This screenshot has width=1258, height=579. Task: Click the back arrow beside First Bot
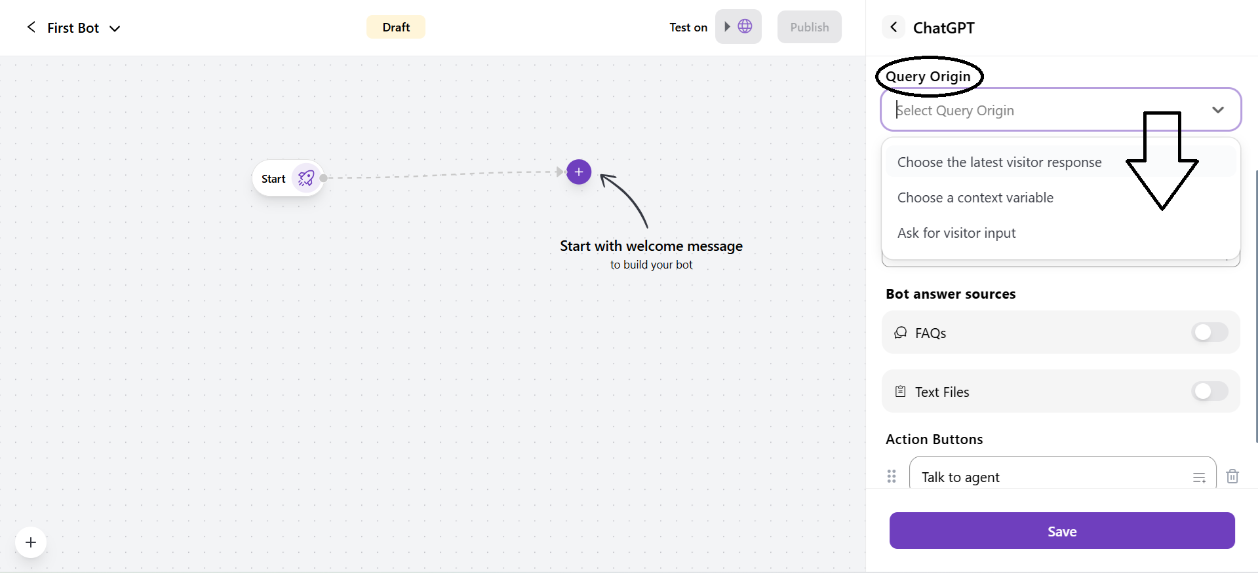[31, 28]
